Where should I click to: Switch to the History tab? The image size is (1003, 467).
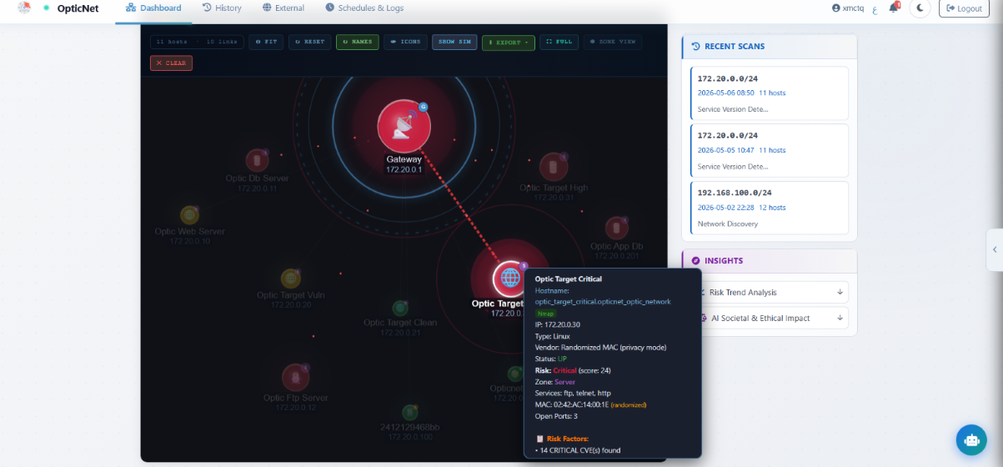(222, 8)
